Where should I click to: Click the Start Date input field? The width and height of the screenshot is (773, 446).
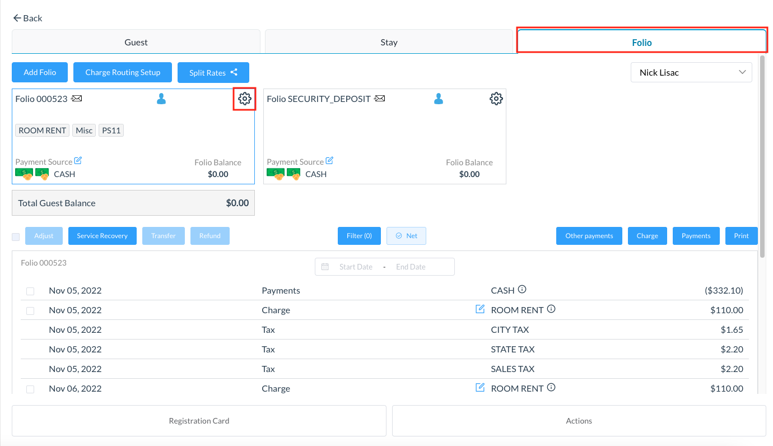point(356,267)
